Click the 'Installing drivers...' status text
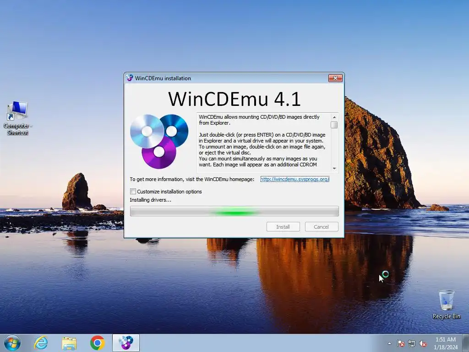The width and height of the screenshot is (469, 352). coord(150,200)
